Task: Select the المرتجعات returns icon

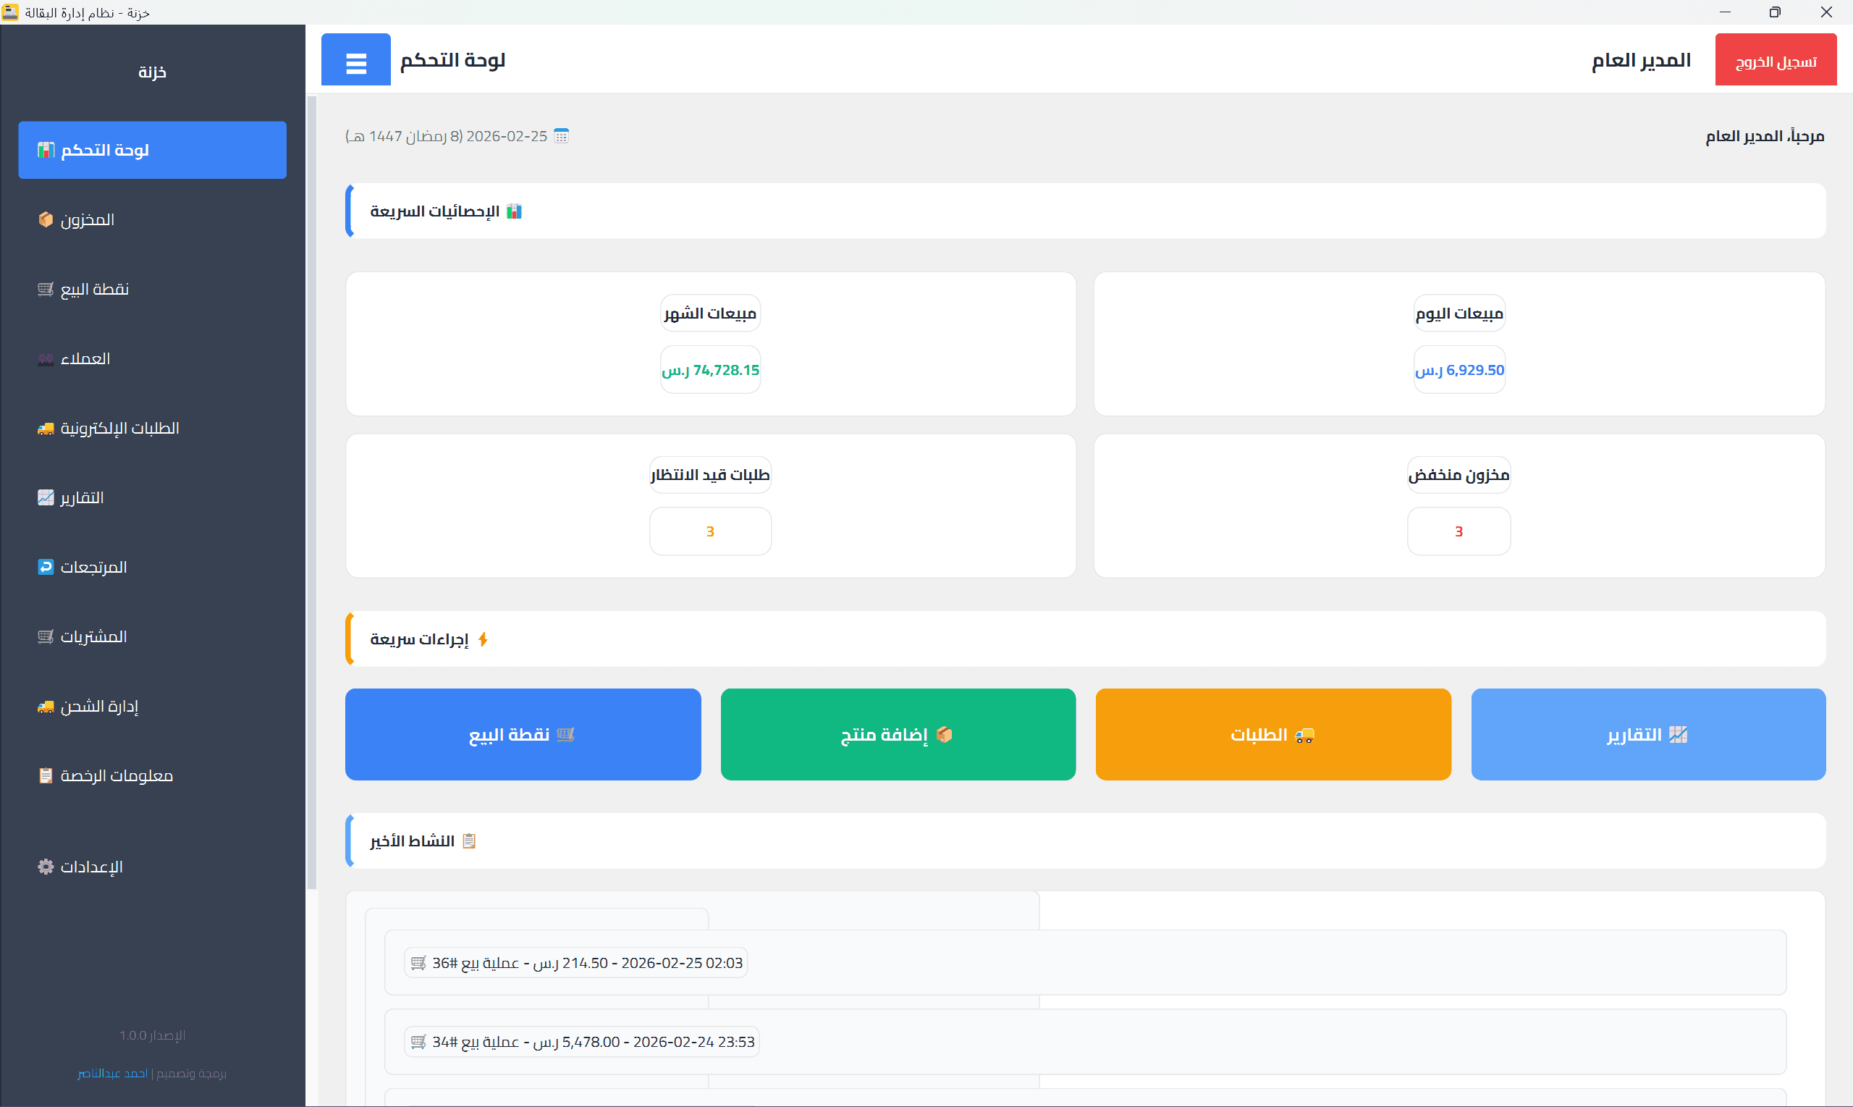Action: (x=46, y=567)
